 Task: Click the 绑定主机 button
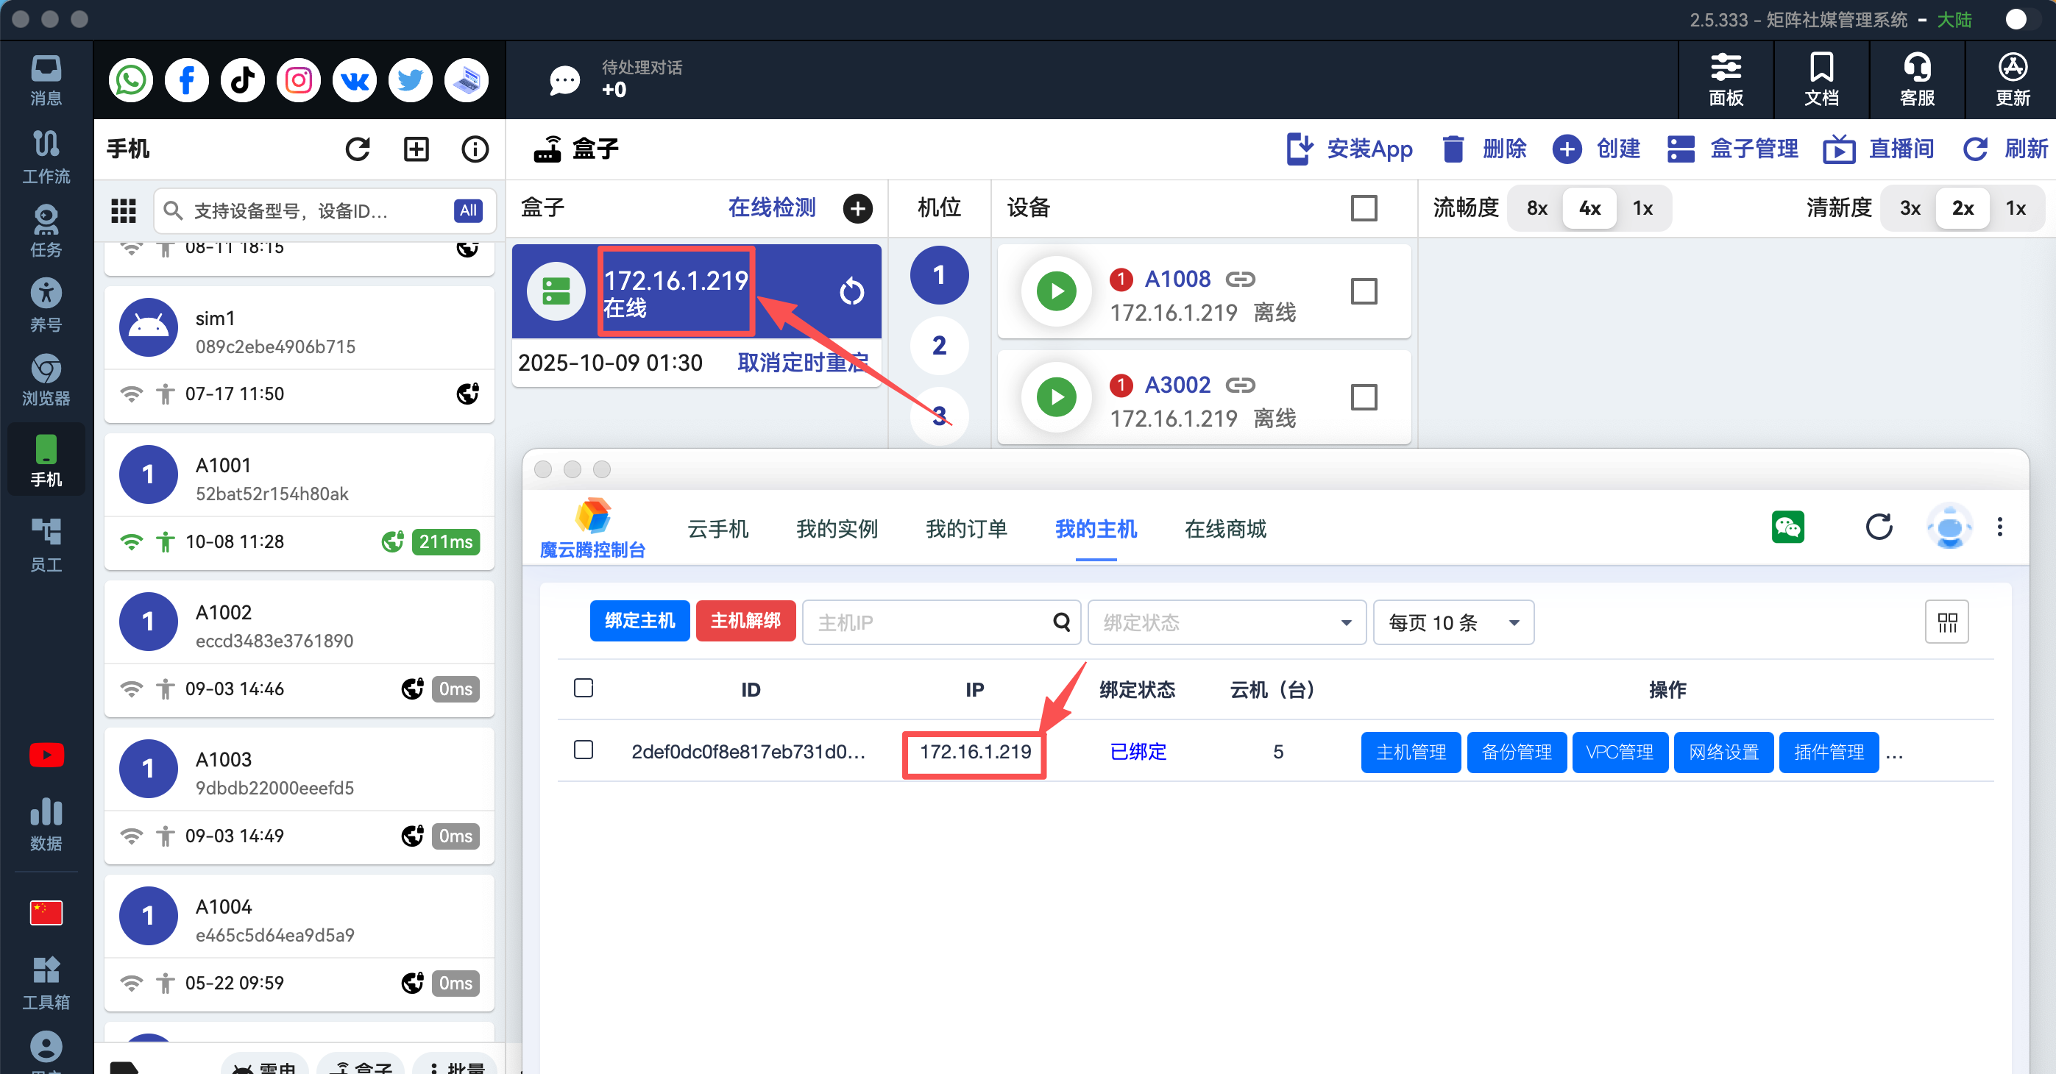pos(639,621)
